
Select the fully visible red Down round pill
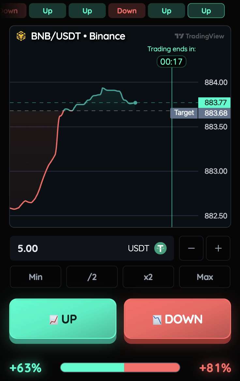click(127, 11)
